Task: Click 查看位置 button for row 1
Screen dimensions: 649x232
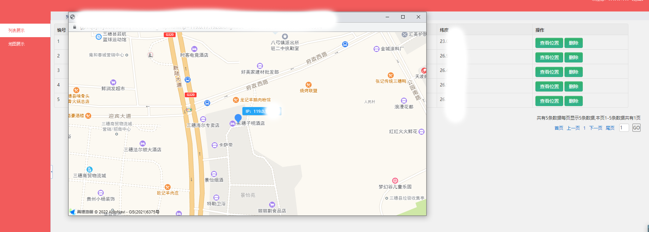Action: click(549, 43)
